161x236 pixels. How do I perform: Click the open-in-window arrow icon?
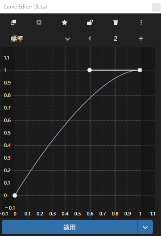39,23
